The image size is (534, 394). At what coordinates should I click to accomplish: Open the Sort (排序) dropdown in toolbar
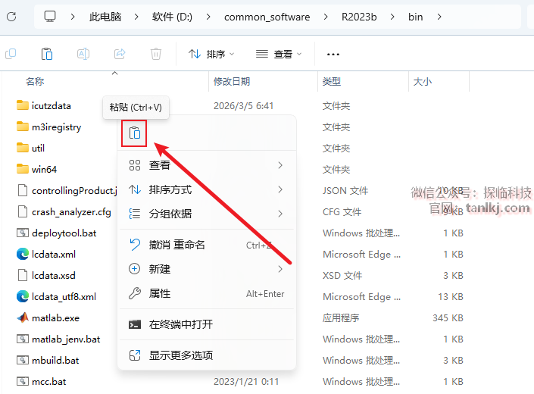tap(211, 54)
